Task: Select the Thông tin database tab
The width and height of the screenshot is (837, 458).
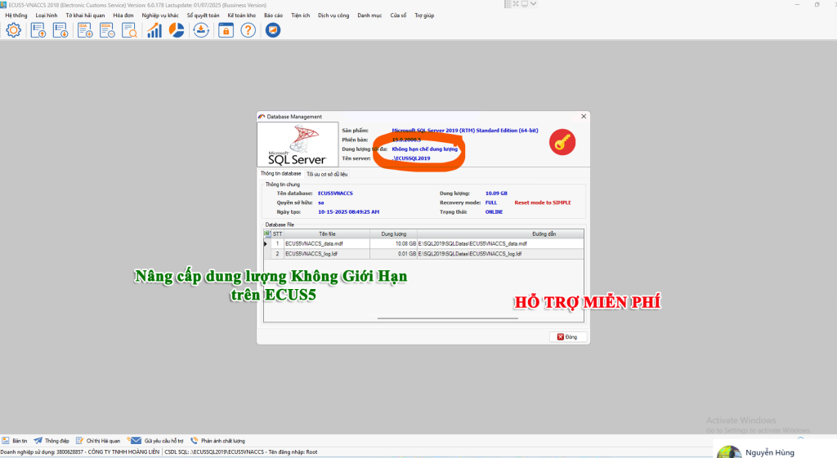Action: [280, 174]
